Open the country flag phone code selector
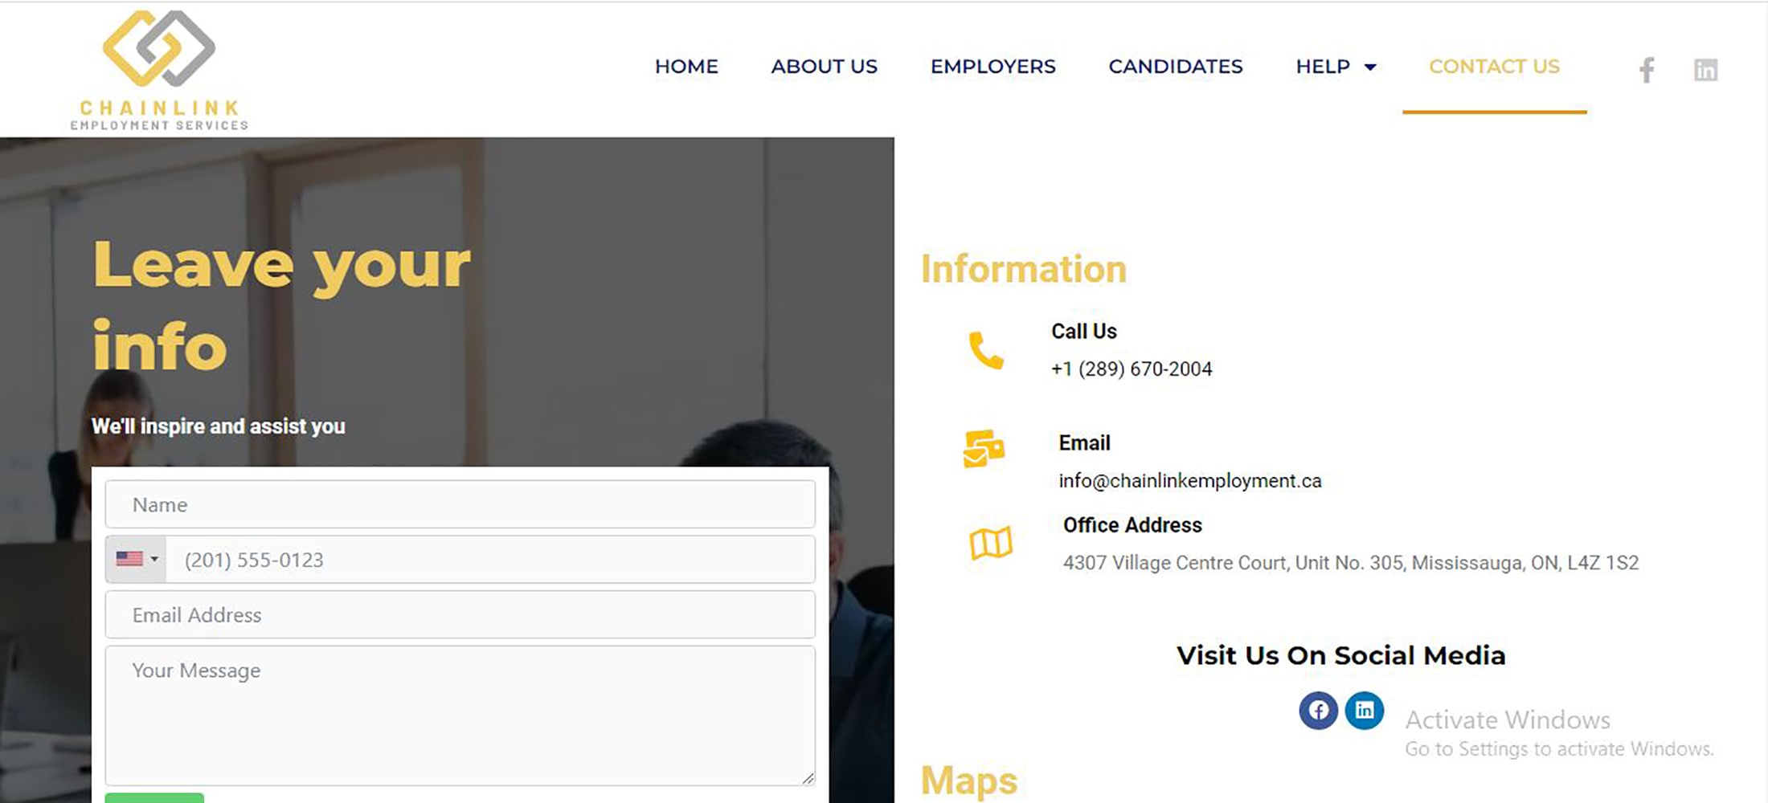 (x=136, y=559)
